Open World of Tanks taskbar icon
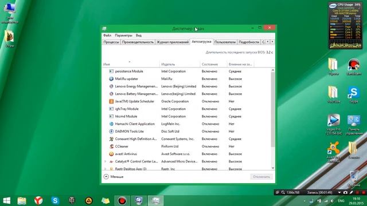The width and height of the screenshot is (367, 206). 72,201
